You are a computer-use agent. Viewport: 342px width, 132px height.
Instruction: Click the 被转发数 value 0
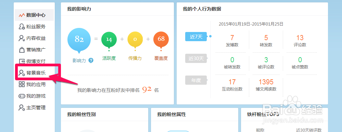pyautogui.click(x=232, y=60)
